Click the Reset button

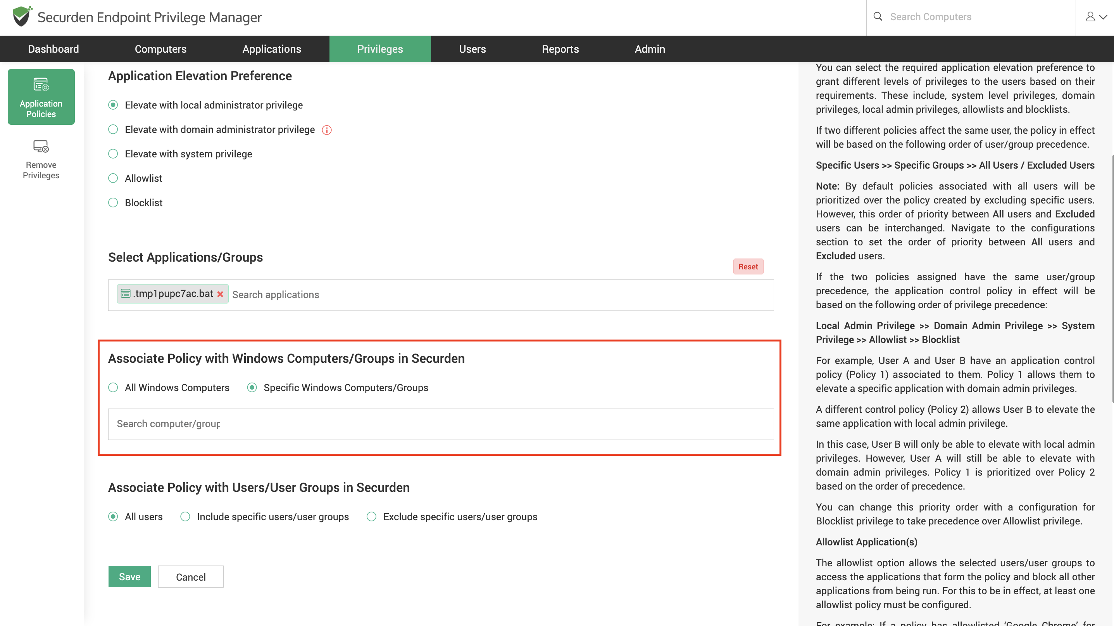(x=748, y=267)
